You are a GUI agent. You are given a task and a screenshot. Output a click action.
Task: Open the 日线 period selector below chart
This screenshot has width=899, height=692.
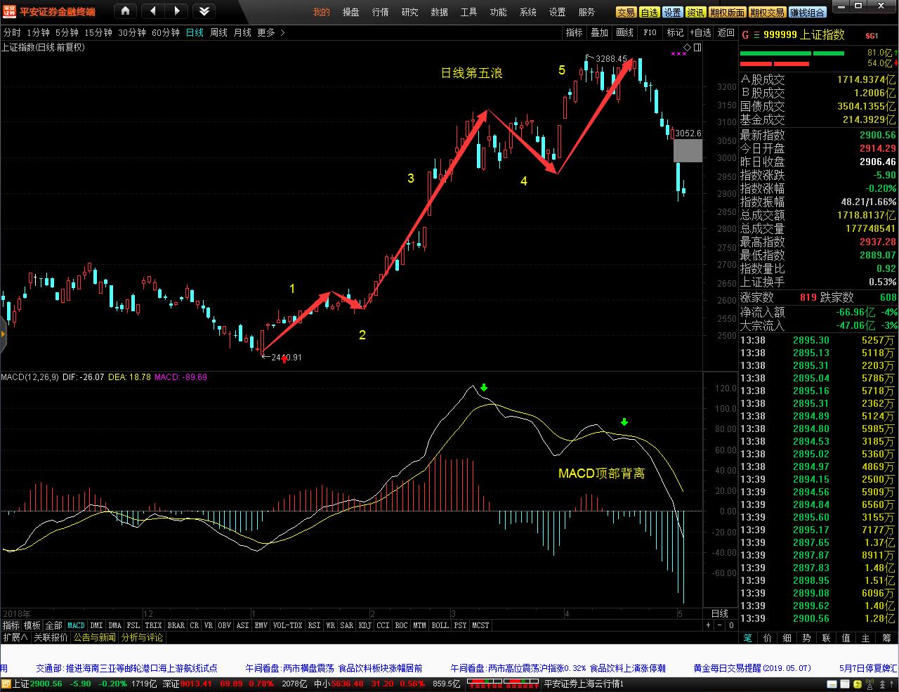(720, 613)
